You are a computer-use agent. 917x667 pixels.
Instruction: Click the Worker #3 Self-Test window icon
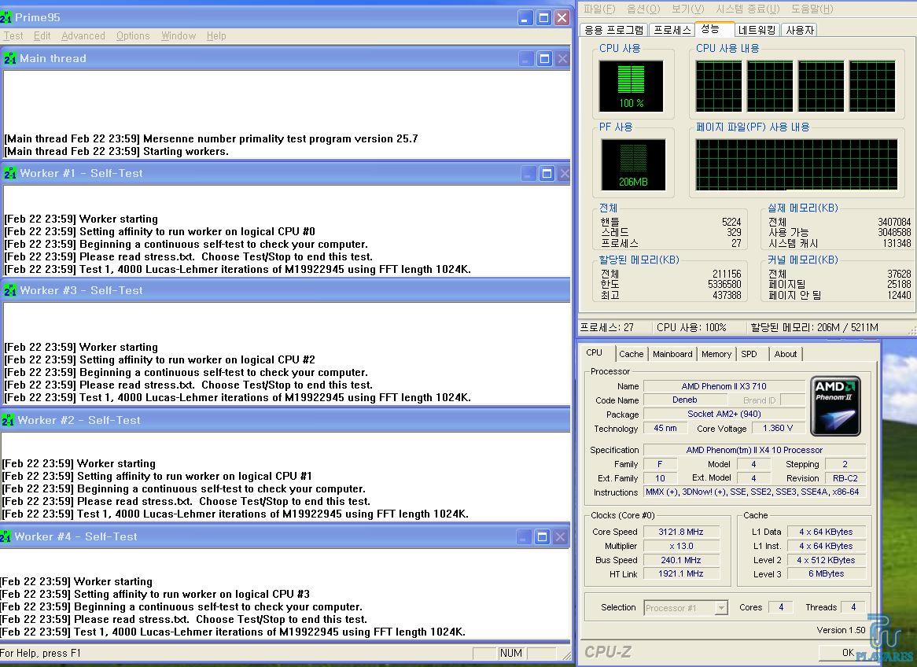point(10,290)
